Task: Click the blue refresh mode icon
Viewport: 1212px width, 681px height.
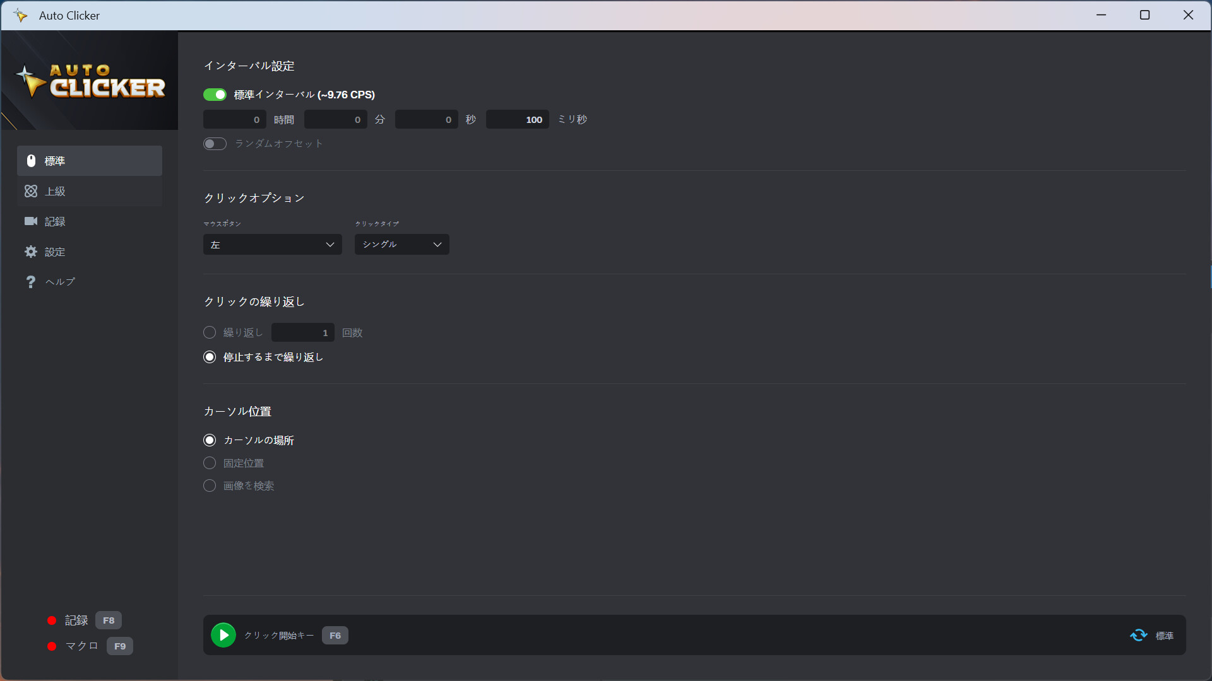Action: click(1139, 635)
